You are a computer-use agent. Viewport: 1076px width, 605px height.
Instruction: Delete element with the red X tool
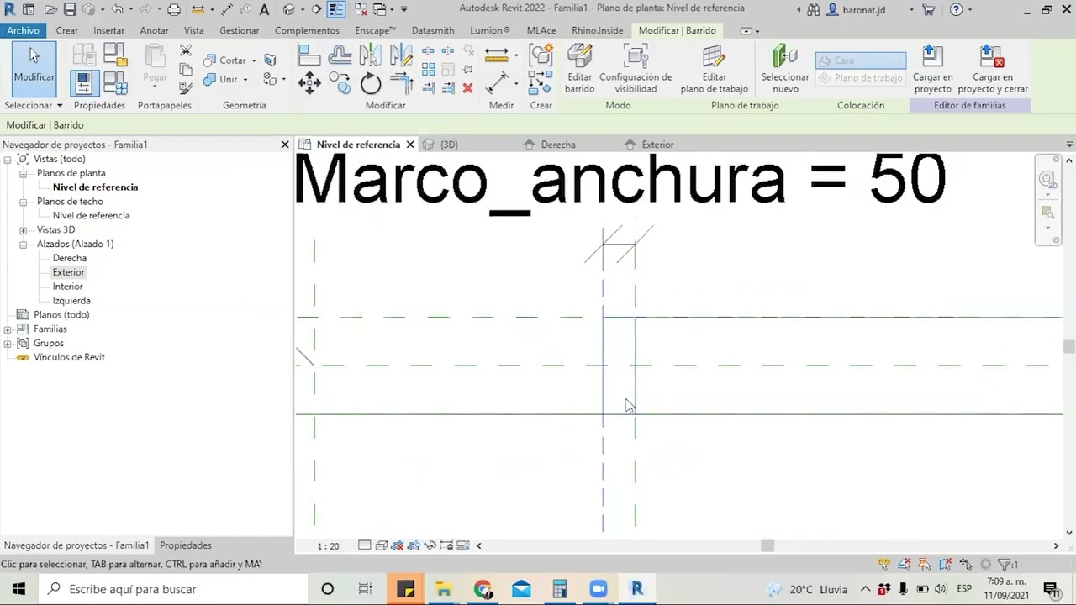468,87
